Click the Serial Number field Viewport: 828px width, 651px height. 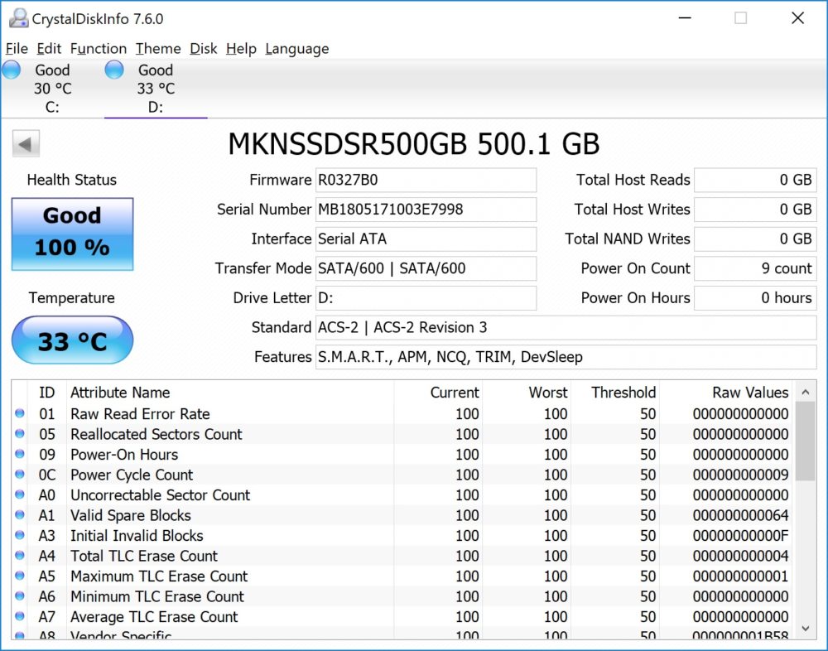(426, 210)
